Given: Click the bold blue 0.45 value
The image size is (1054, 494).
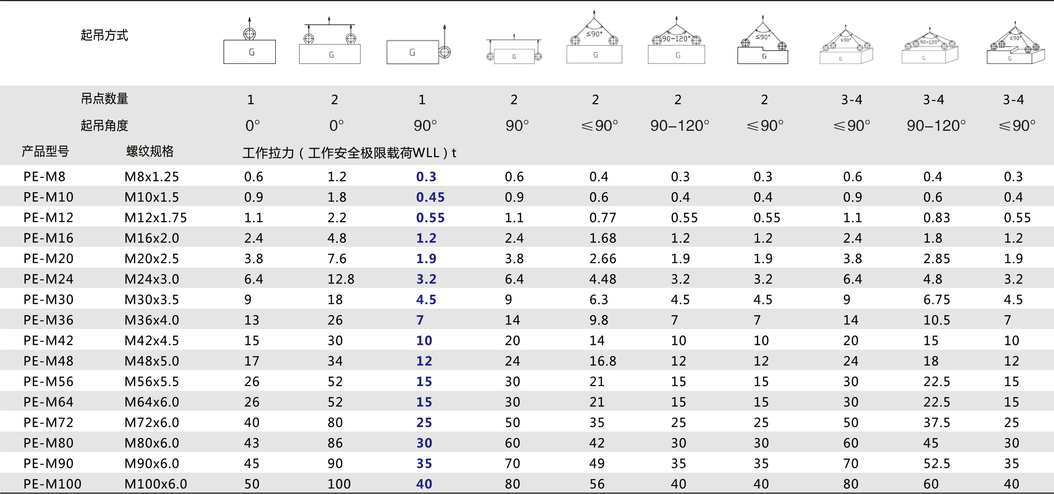Looking at the screenshot, I should (430, 197).
